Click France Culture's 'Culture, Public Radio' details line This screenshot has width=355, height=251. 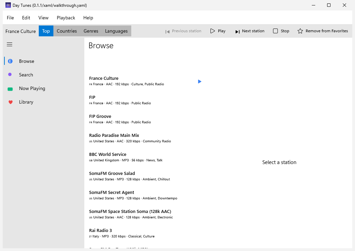coord(126,84)
